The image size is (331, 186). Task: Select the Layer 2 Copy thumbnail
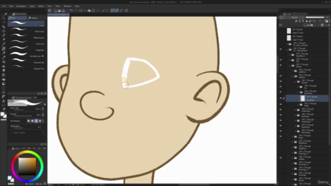pyautogui.click(x=289, y=31)
